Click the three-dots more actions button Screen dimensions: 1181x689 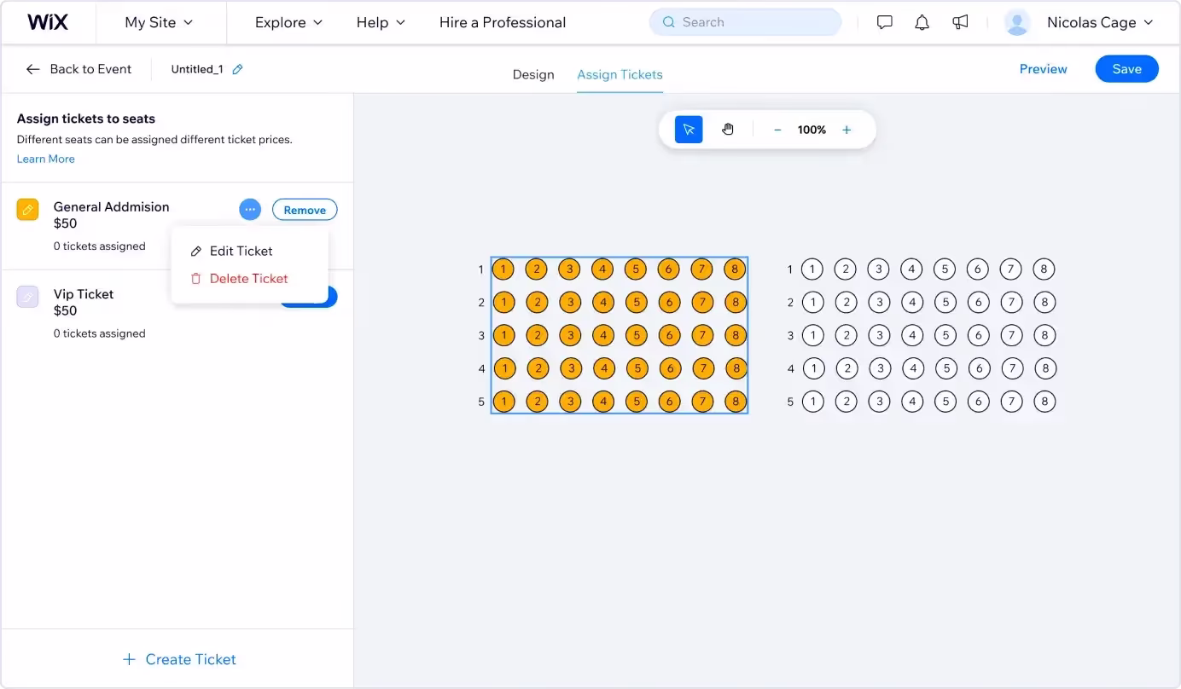click(250, 210)
